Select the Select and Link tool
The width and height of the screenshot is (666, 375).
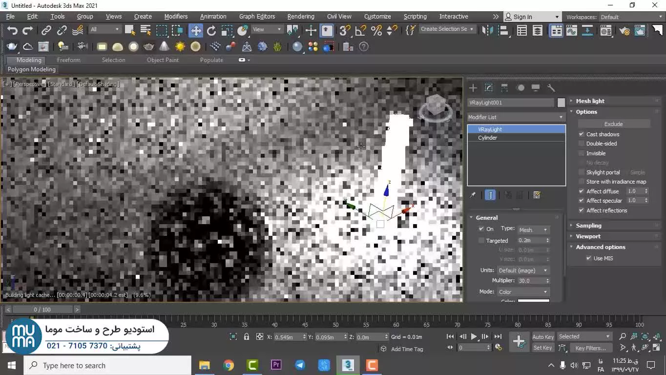coord(46,31)
